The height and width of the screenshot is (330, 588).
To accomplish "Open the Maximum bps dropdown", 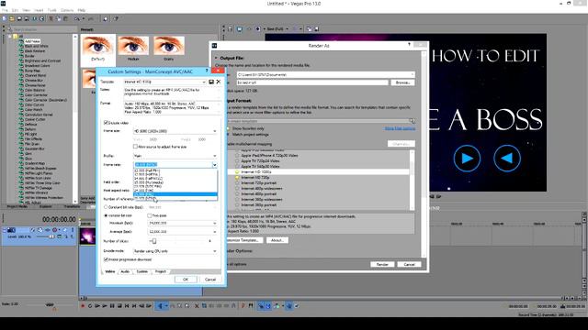I will click(x=214, y=223).
